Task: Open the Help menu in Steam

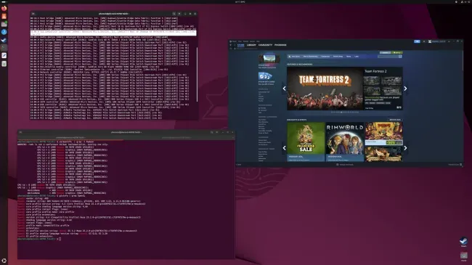Action: pos(259,41)
